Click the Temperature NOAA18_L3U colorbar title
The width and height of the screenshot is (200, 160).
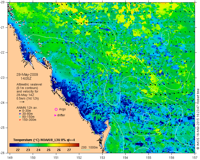point(44,140)
